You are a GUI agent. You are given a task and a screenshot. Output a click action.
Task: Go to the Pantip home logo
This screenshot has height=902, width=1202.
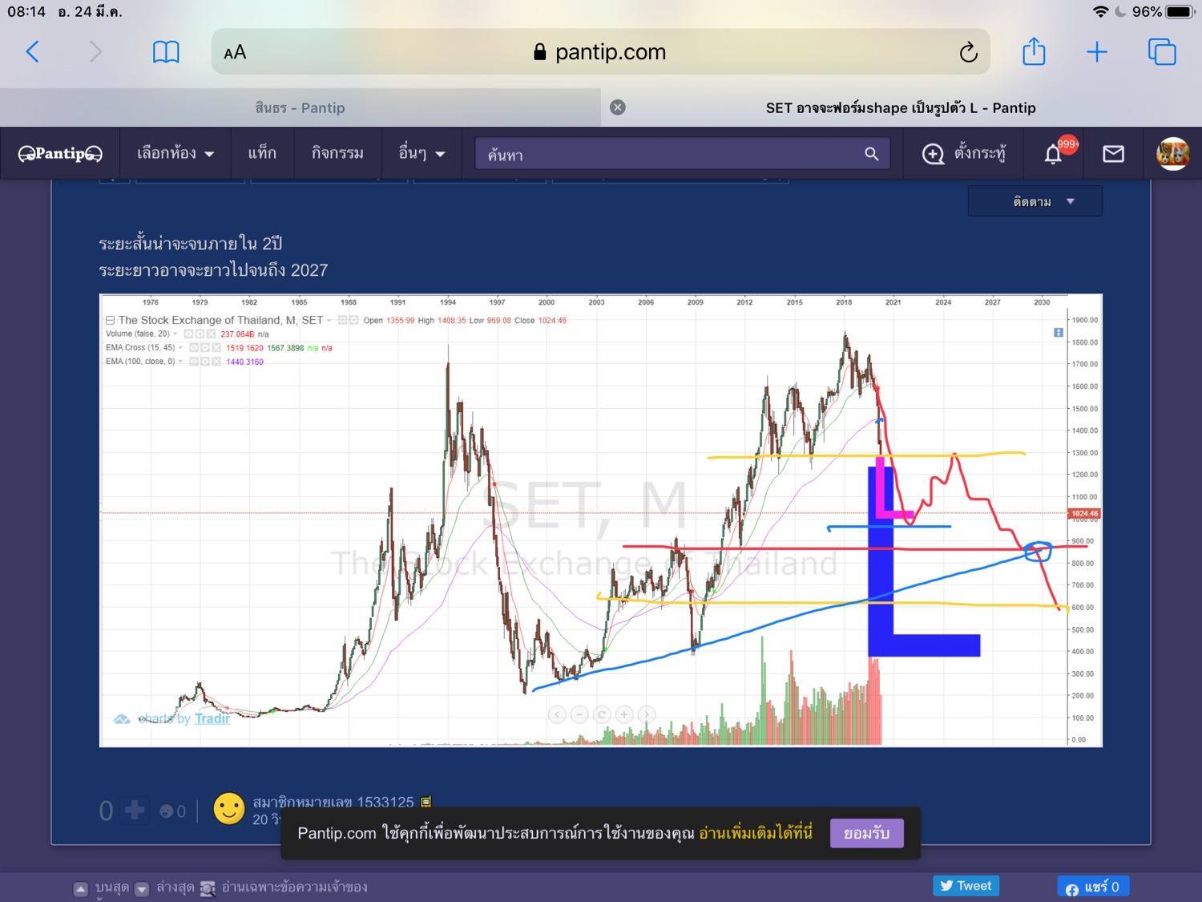60,153
